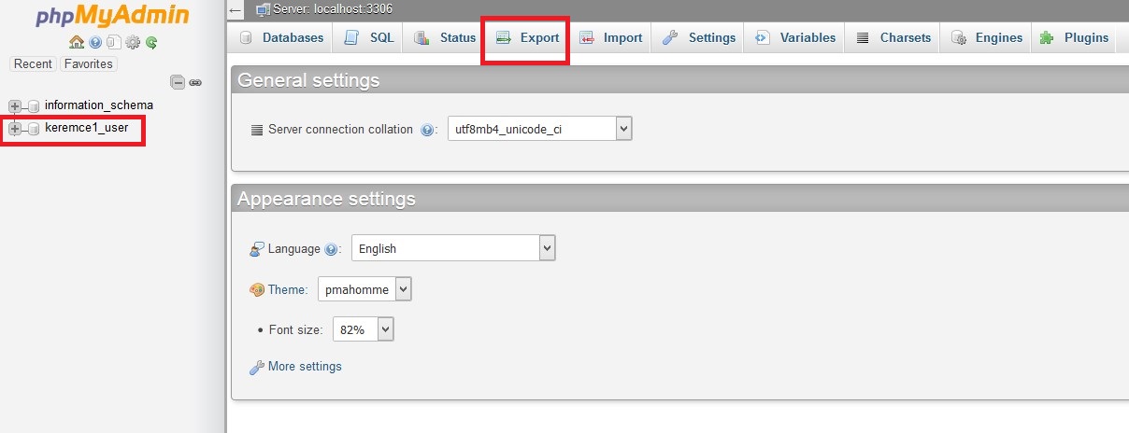Open the Settings tab
The width and height of the screenshot is (1129, 433).
698,38
